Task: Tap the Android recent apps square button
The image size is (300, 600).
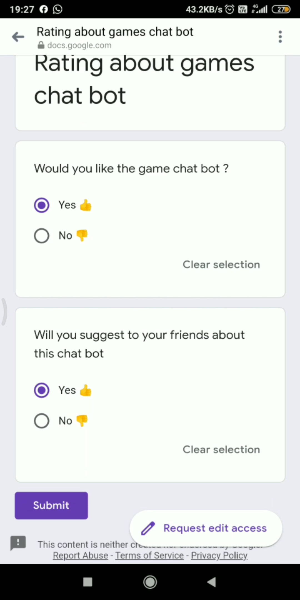Action: [x=88, y=582]
